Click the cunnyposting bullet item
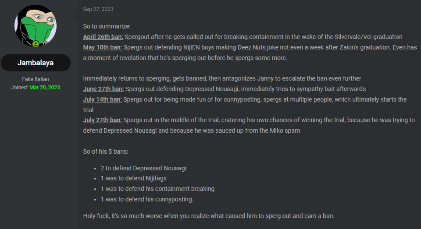Viewport: 421px width, 229px height. pyautogui.click(x=147, y=199)
